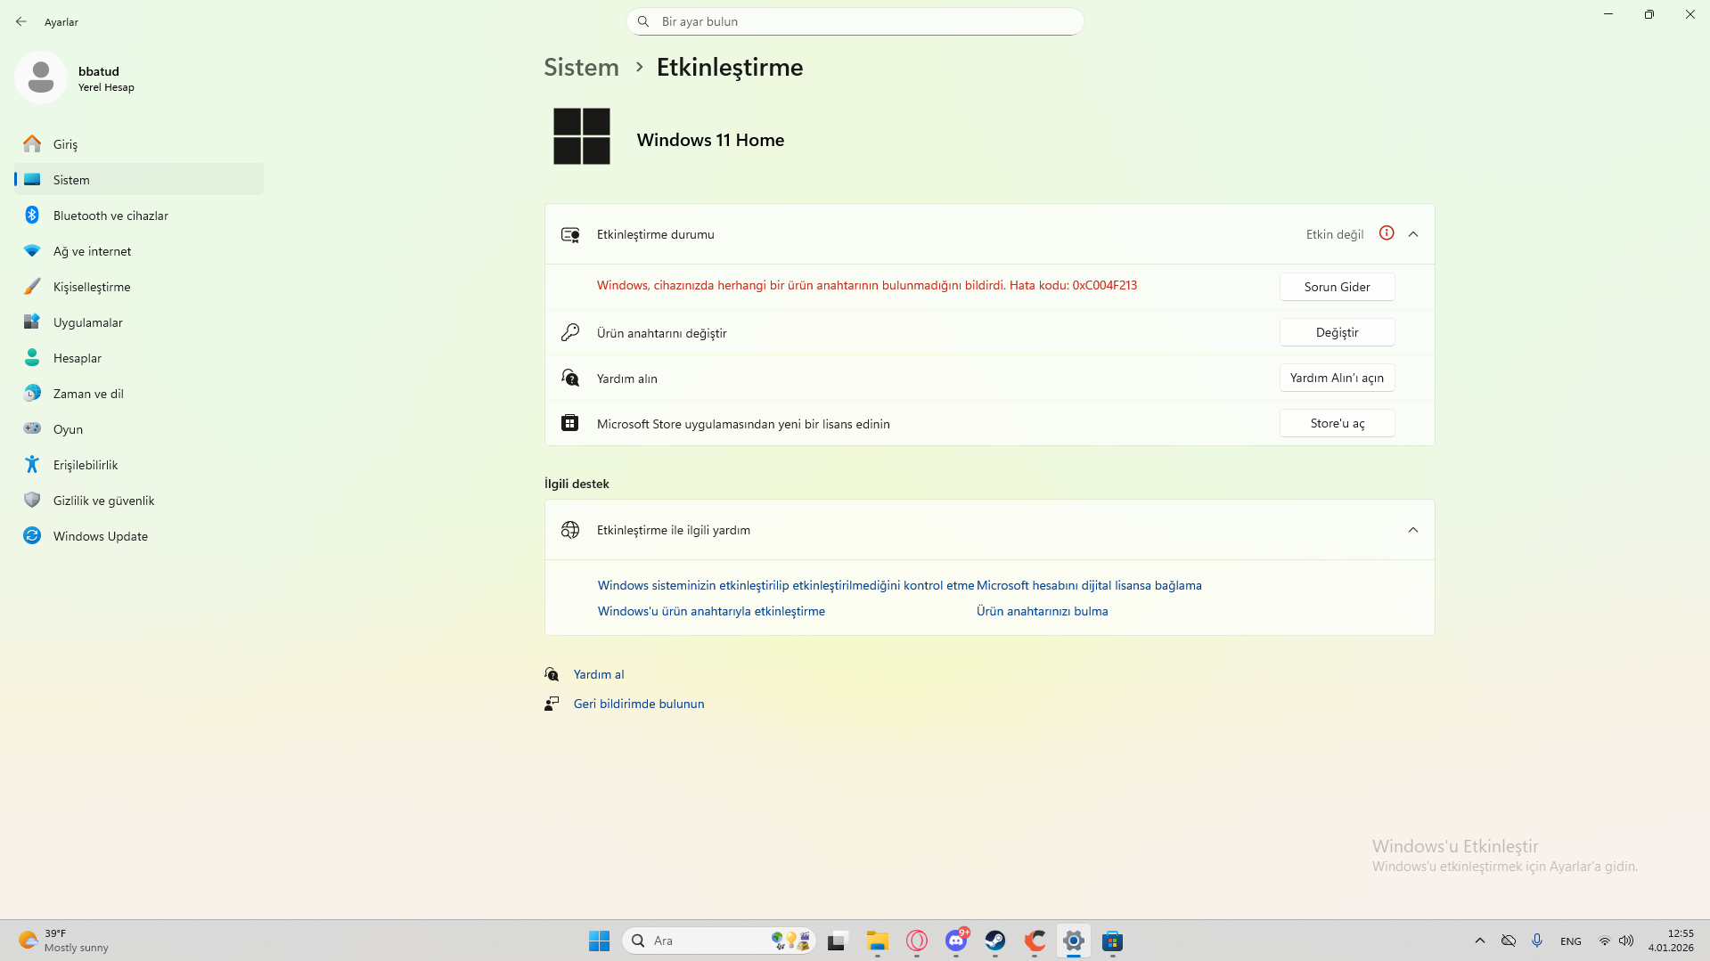This screenshot has width=1710, height=961.
Task: Open Hesaplar in the sidebar
Action: (x=139, y=357)
